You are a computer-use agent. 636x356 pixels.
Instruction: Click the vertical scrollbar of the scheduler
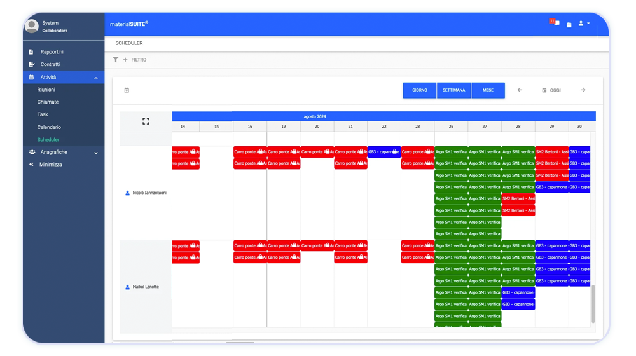(593, 304)
